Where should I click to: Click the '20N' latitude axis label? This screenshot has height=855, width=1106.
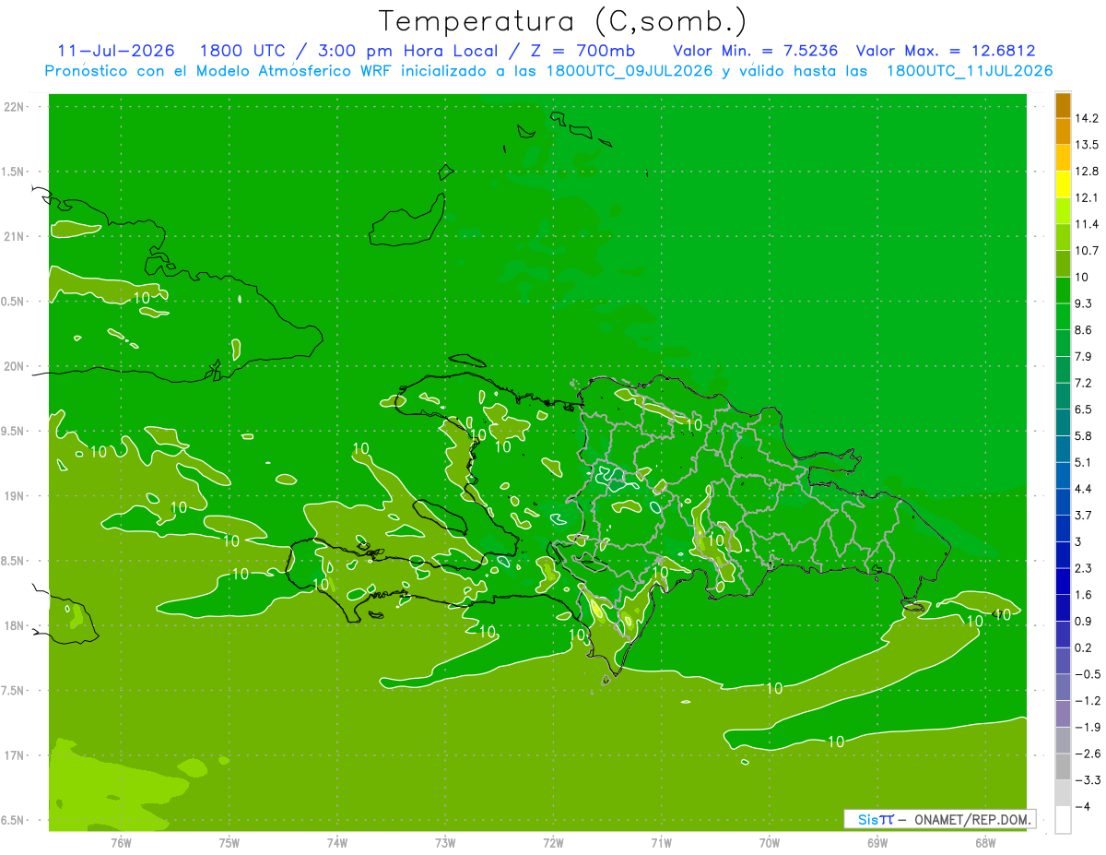(14, 366)
